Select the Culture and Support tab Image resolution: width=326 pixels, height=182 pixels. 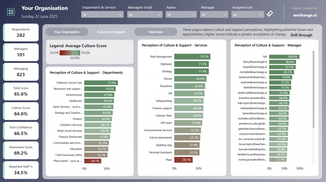pos(111,32)
